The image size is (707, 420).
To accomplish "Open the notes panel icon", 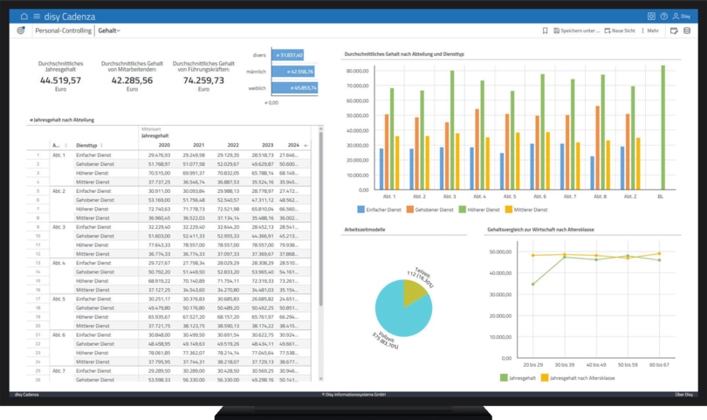I will click(x=674, y=31).
